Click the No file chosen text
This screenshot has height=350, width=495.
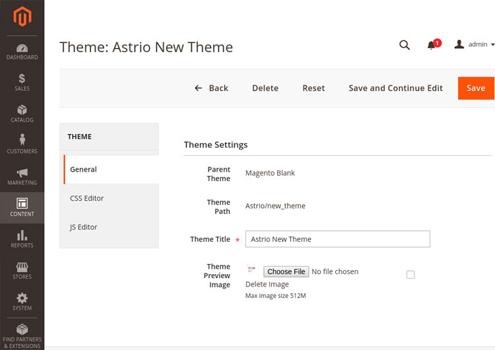tap(335, 271)
